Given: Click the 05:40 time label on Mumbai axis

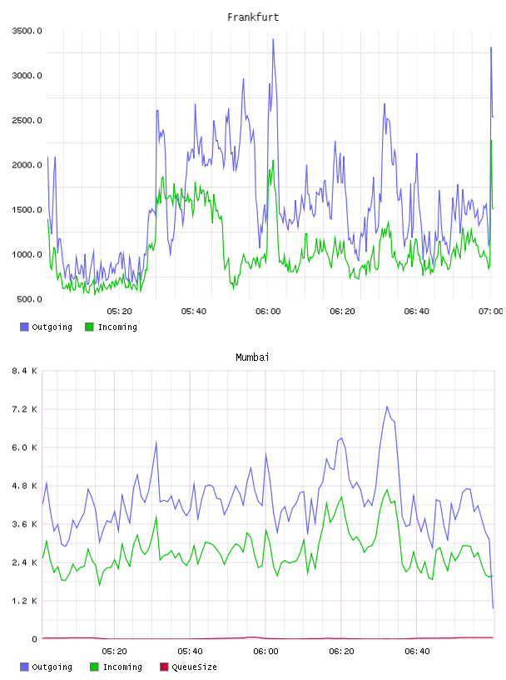Looking at the screenshot, I should point(190,652).
